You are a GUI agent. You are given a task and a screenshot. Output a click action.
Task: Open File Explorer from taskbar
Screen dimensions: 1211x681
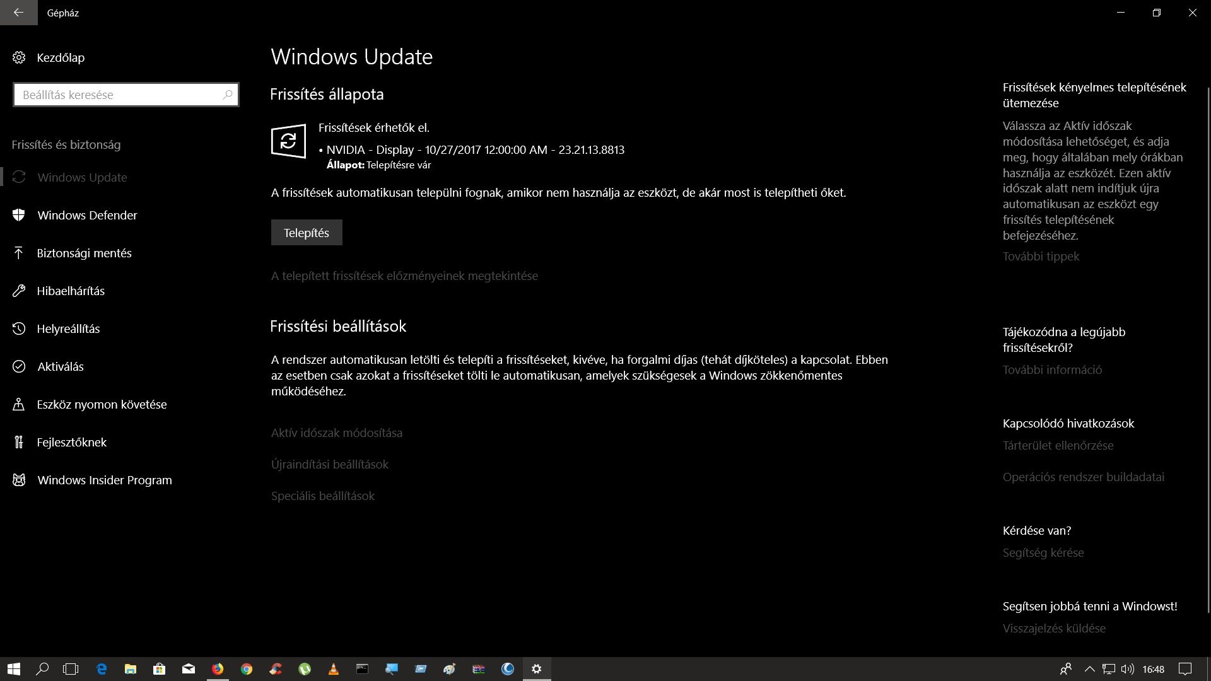(130, 669)
